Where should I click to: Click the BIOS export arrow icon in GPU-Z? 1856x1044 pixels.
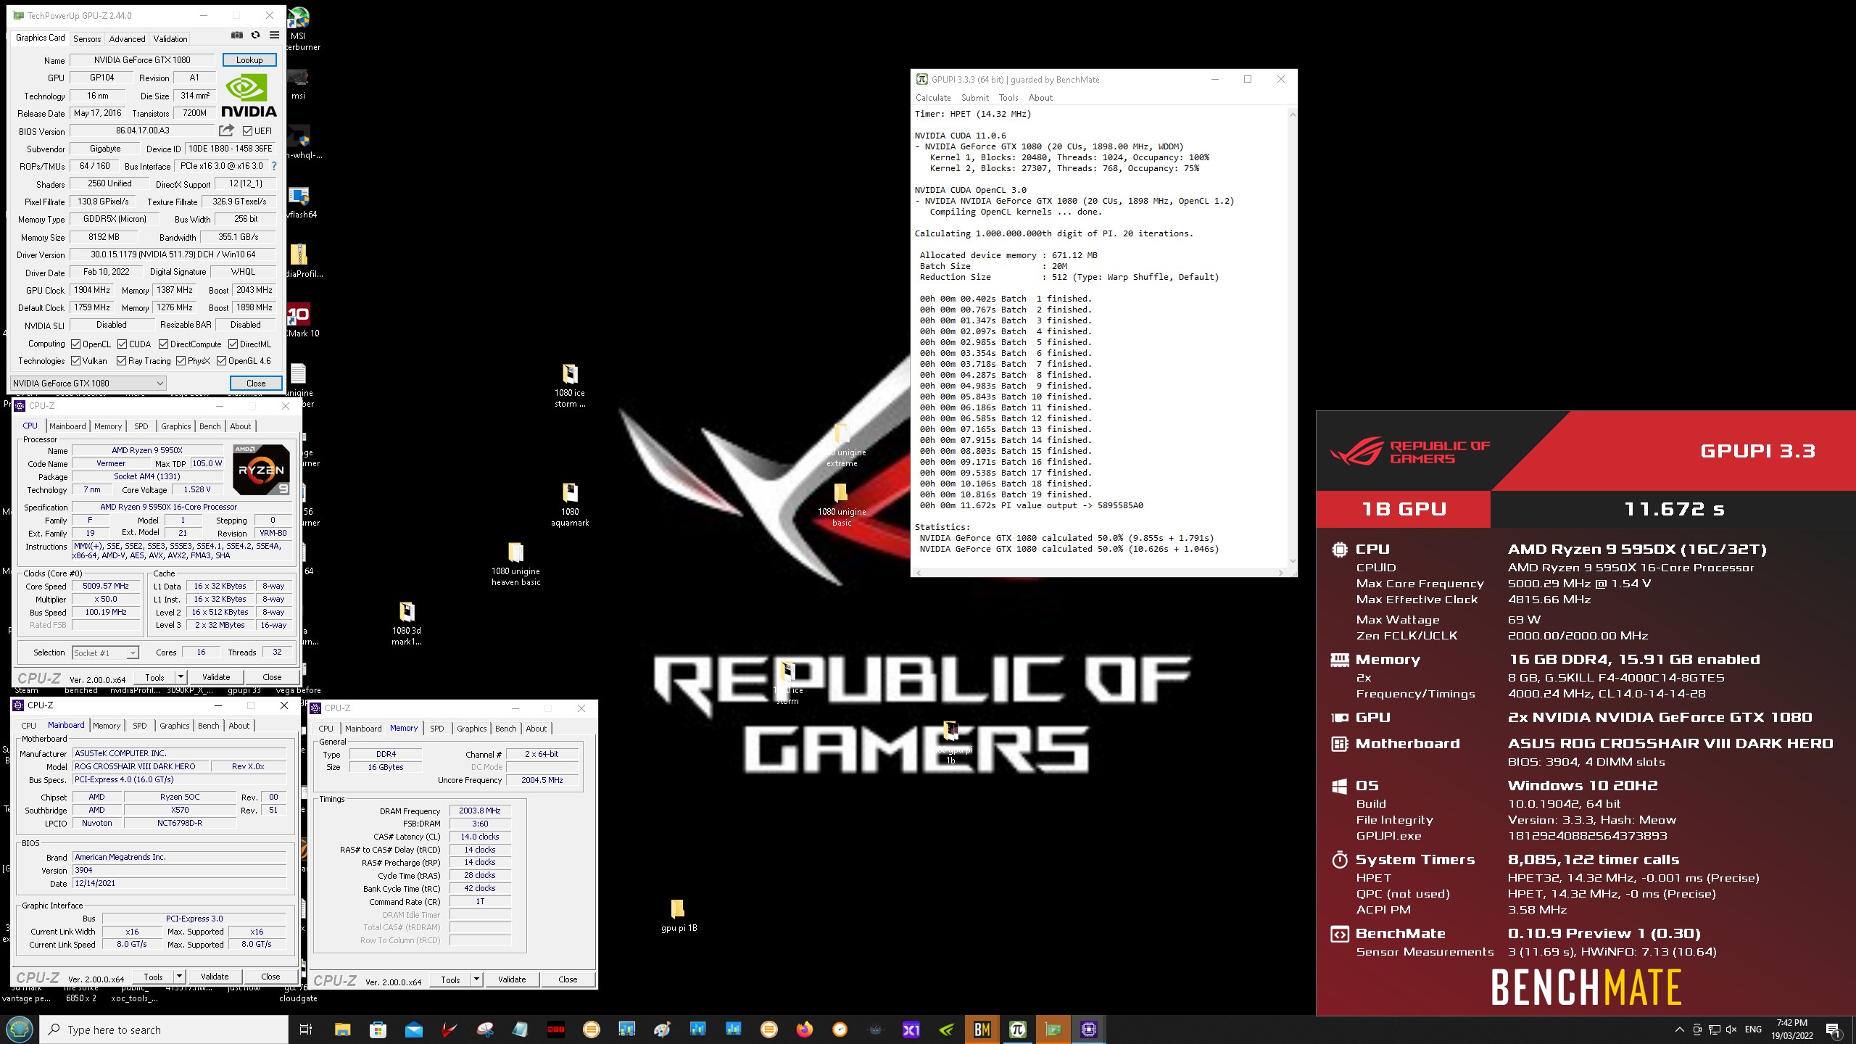pos(227,130)
